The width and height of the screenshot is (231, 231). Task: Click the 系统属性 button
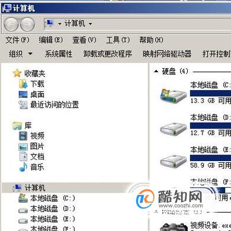pyautogui.click(x=59, y=54)
